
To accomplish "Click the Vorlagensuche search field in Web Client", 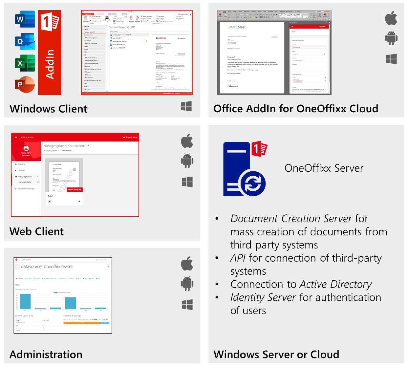I will (x=28, y=137).
